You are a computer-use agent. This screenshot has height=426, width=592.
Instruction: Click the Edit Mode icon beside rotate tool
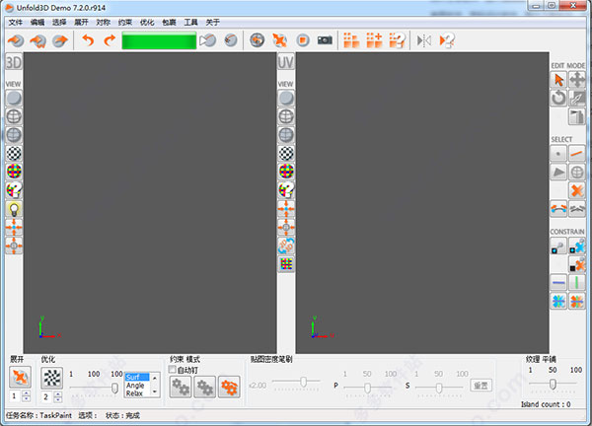click(577, 98)
